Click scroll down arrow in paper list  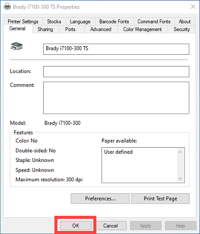(180, 179)
